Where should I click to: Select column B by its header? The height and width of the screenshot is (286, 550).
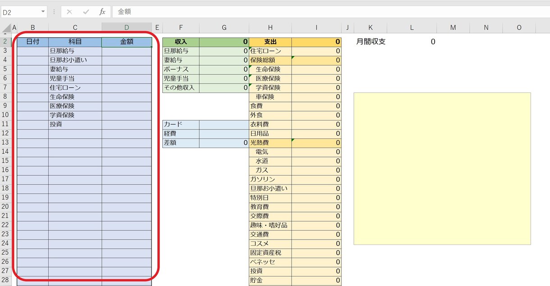pos(32,28)
